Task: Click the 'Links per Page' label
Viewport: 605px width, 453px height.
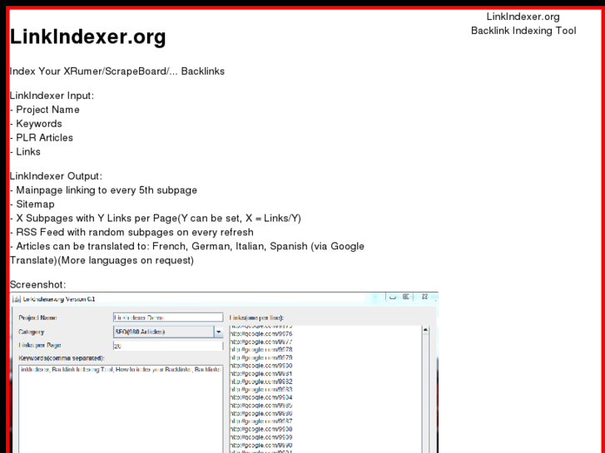Action: coord(40,346)
